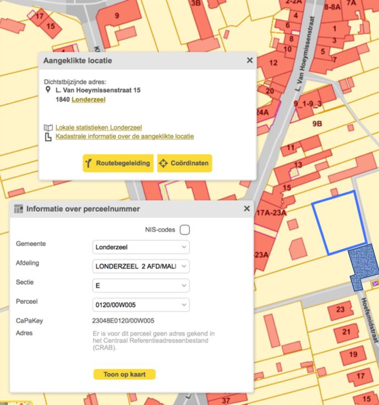Screen dimensions: 379x405
Task: Click the parcel icon for Kadastrale informatie
Action: click(48, 136)
